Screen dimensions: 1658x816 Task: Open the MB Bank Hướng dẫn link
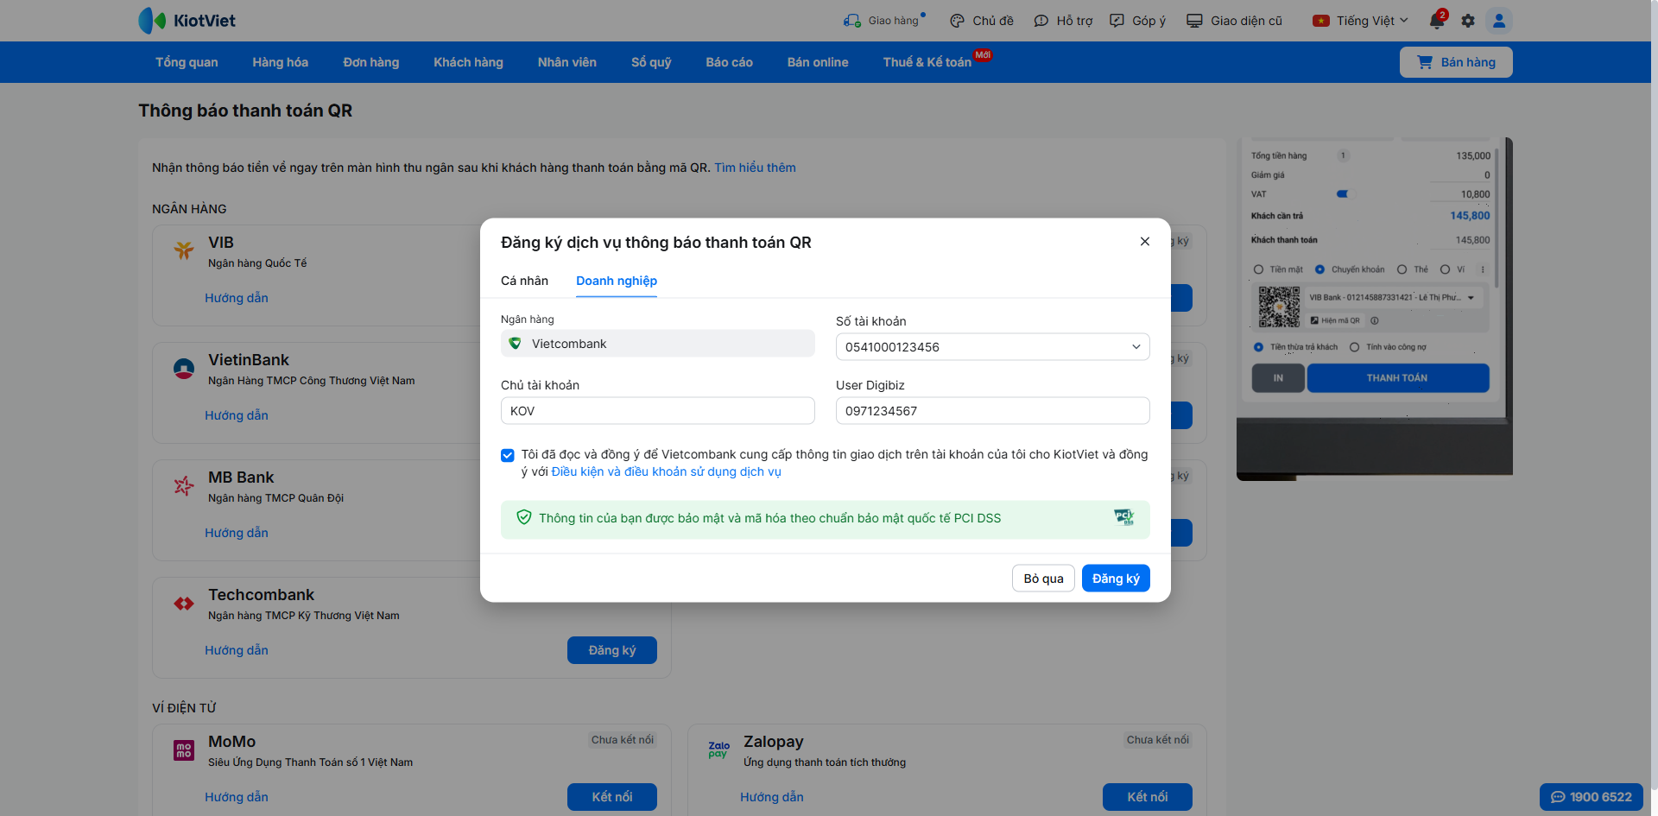[237, 533]
